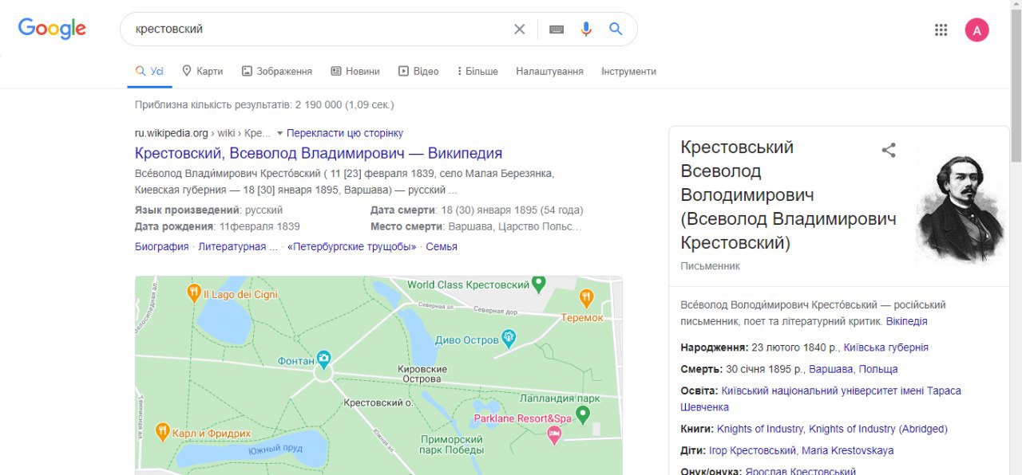Open the Більше menu
Viewport: 1022px width, 475px height.
pyautogui.click(x=477, y=71)
